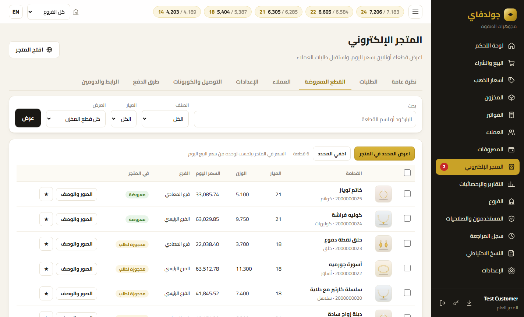
Task: Click the branch building icon beside branch selector
Action: [76, 12]
